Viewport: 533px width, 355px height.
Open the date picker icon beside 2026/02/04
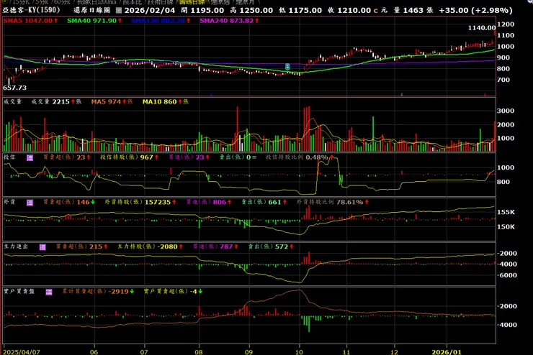pyautogui.click(x=118, y=10)
